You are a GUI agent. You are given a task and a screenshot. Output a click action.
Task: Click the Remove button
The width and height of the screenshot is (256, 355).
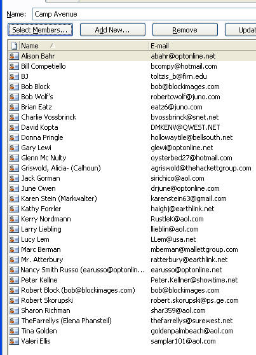[185, 30]
